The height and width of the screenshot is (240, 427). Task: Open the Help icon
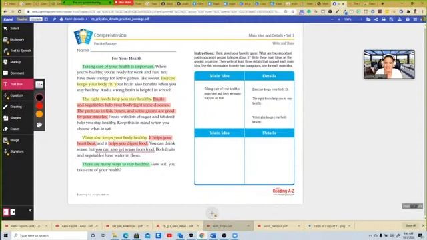(408, 19)
